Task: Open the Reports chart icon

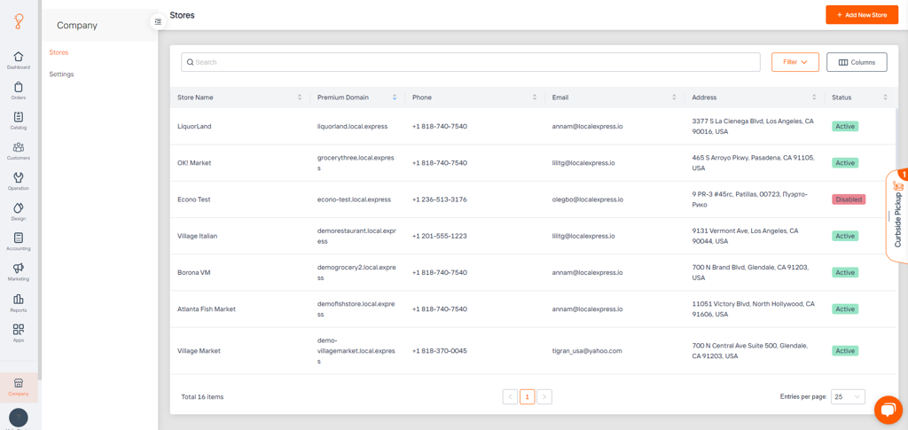Action: (19, 299)
